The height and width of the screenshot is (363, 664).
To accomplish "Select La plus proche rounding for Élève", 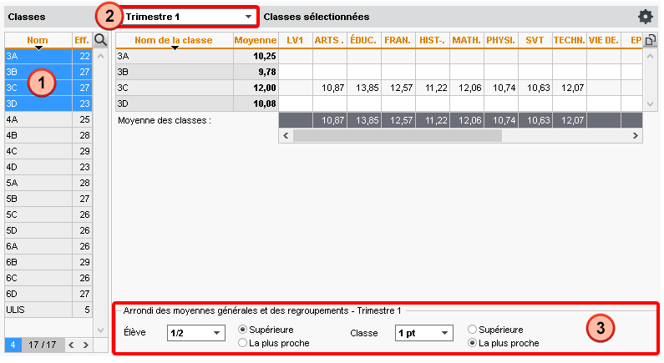I will (243, 343).
